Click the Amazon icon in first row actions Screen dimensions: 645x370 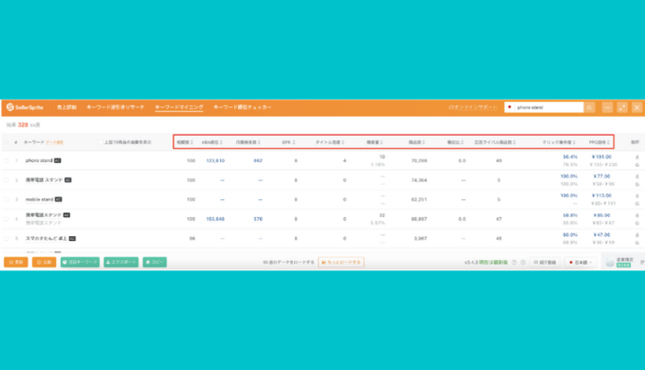(636, 157)
